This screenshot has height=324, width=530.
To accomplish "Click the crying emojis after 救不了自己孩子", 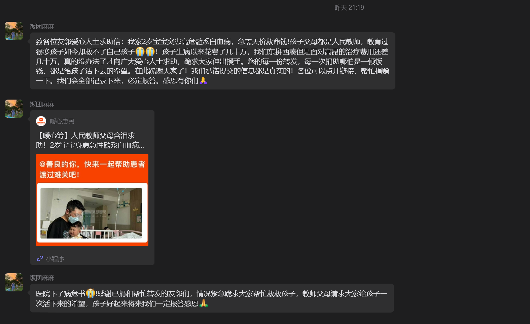I will (145, 51).
